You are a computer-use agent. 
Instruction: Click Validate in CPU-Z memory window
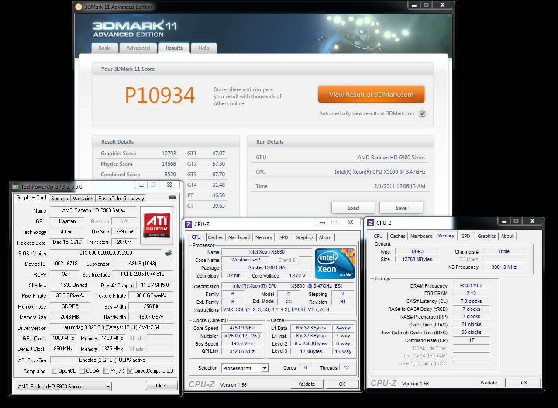click(489, 383)
